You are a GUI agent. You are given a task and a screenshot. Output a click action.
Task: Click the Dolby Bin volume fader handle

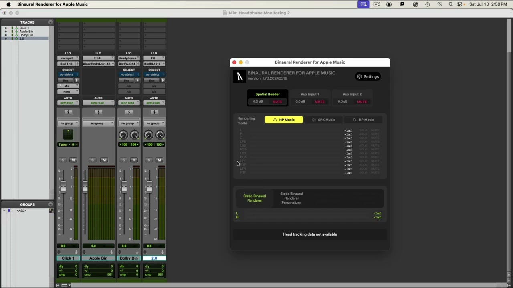(124, 186)
